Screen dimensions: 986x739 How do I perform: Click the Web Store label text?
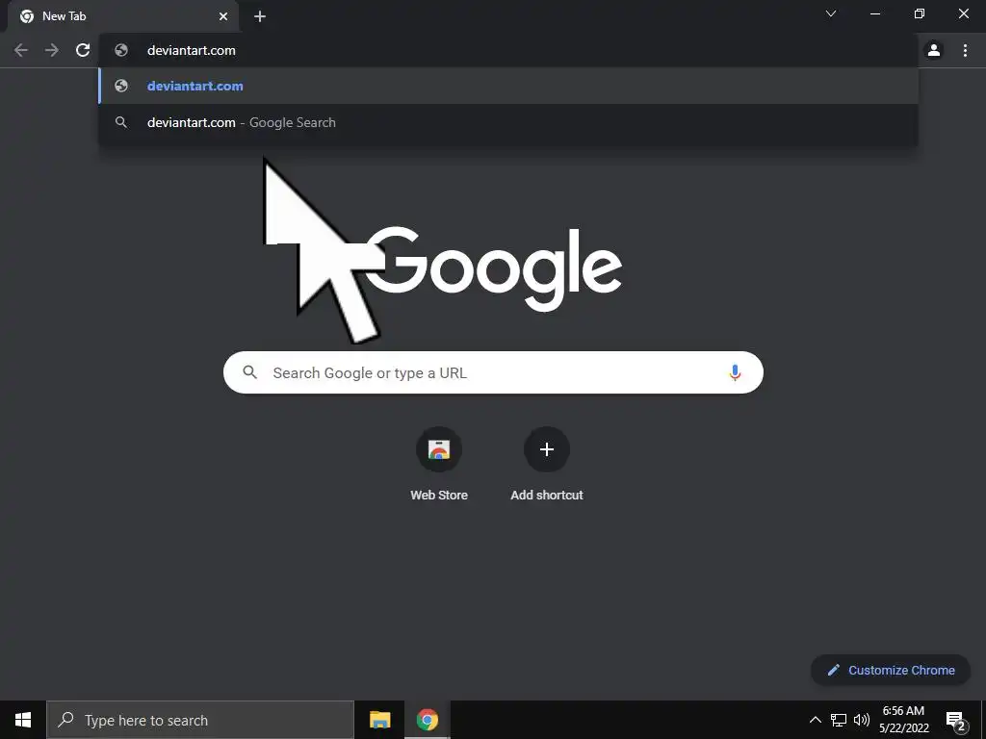pyautogui.click(x=439, y=496)
